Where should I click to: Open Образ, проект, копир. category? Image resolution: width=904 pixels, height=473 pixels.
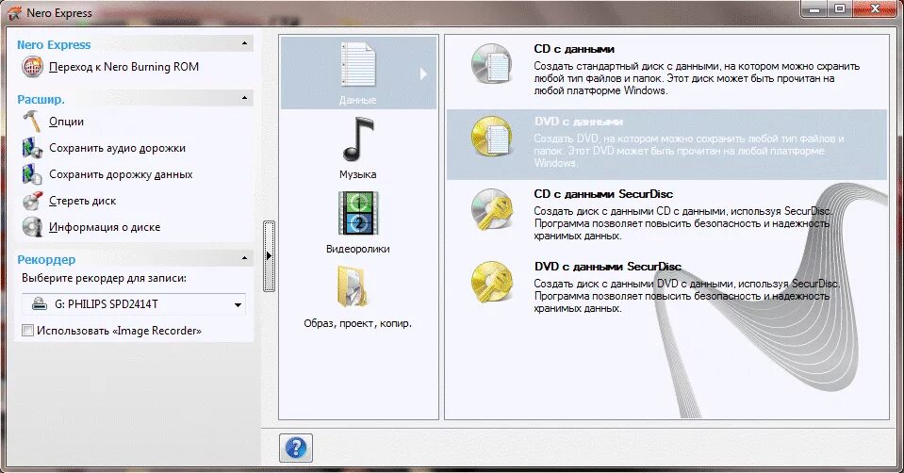[x=358, y=323]
